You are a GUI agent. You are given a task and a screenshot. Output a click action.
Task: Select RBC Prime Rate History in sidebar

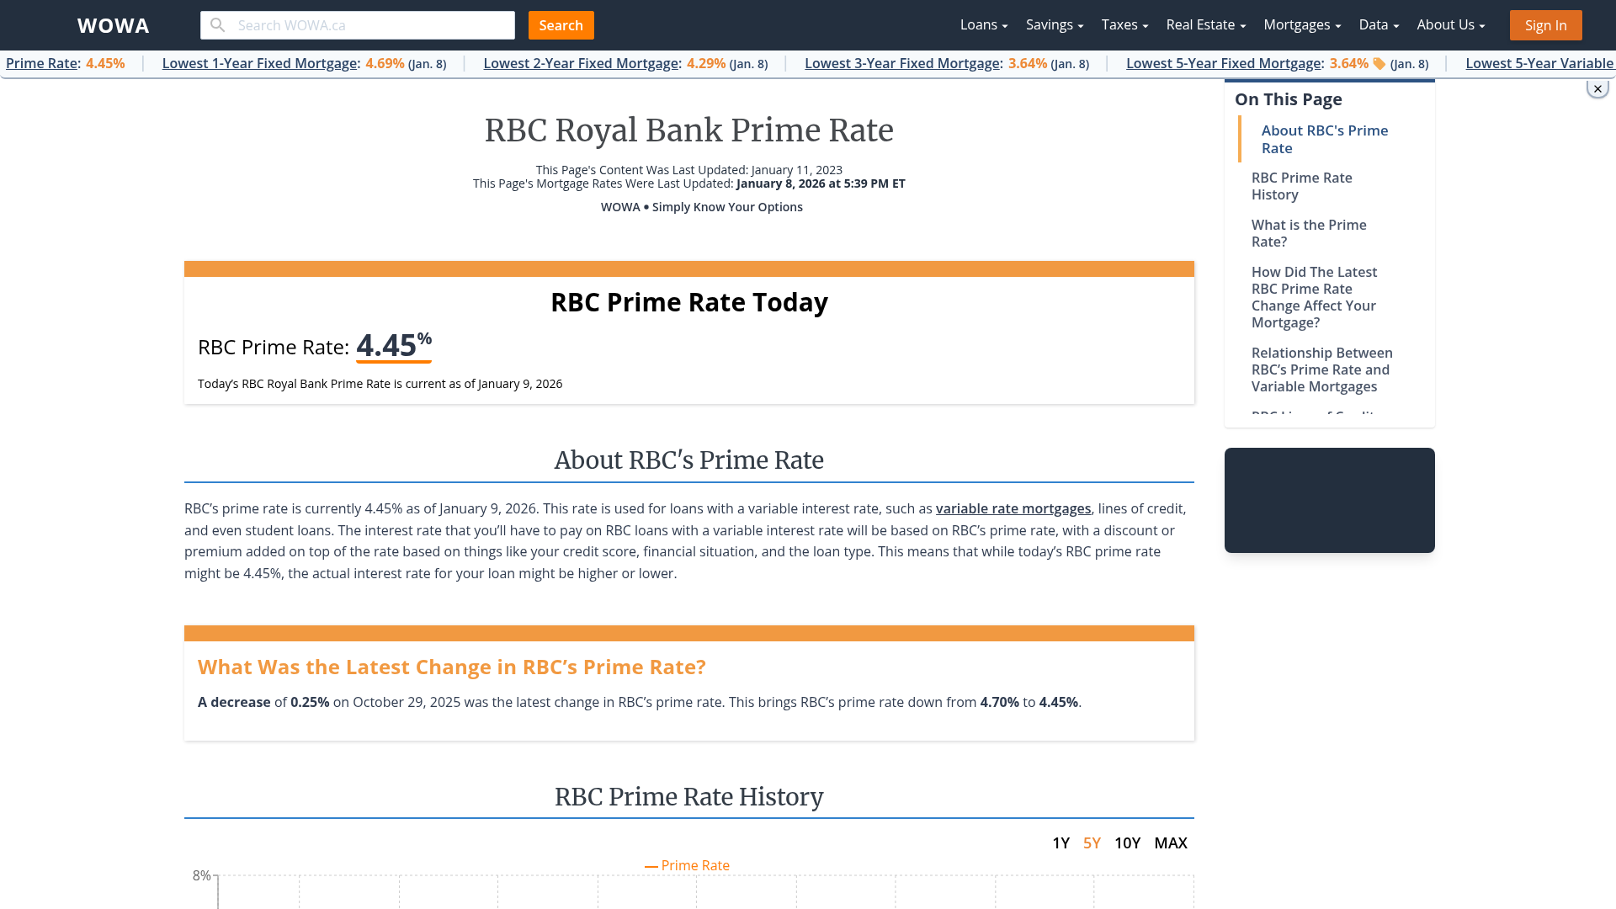click(1302, 186)
